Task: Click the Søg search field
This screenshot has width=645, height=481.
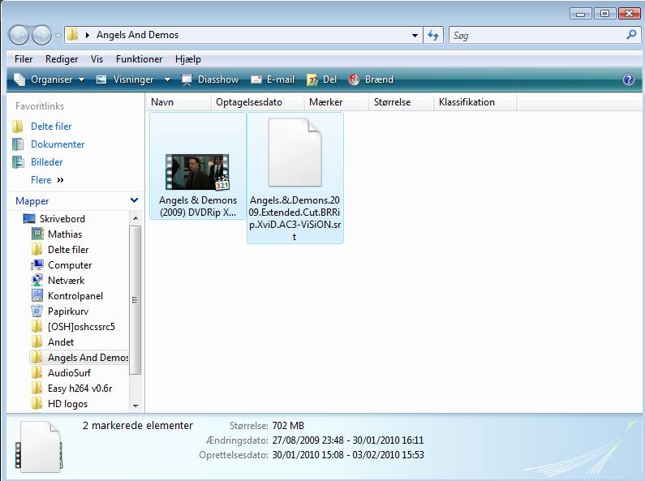Action: pyautogui.click(x=536, y=36)
